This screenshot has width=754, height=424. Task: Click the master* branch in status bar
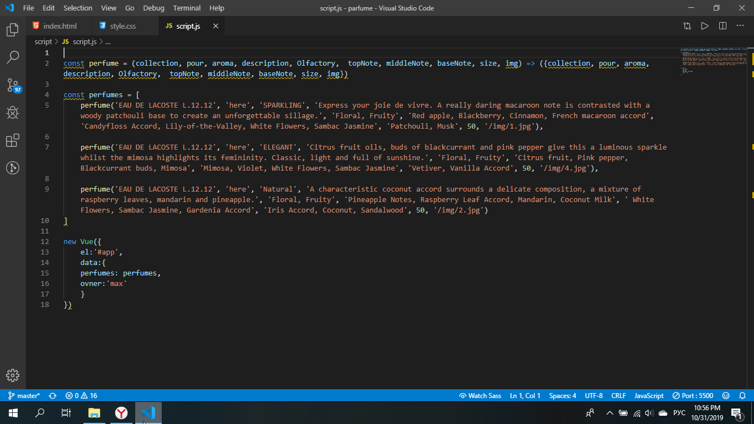pyautogui.click(x=24, y=396)
